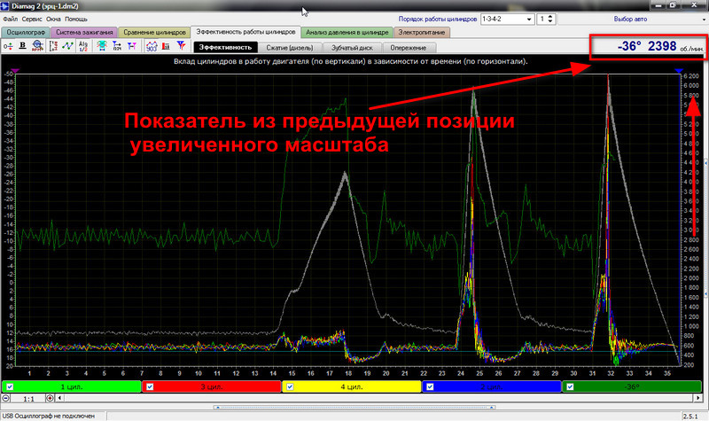Click the 360 waveform toolbar icon
The height and width of the screenshot is (421, 709).
click(152, 46)
